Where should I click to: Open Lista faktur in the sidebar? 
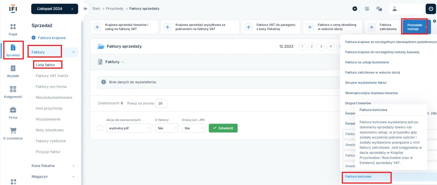(45, 65)
